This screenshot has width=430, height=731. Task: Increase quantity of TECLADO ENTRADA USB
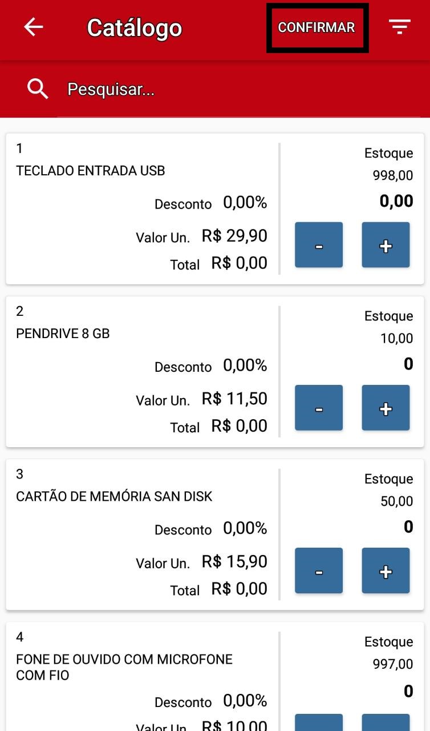coord(386,245)
